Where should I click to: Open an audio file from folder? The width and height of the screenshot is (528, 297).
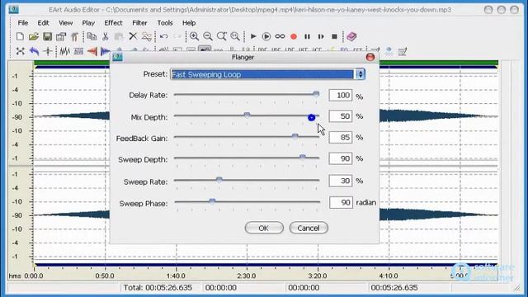click(x=33, y=36)
